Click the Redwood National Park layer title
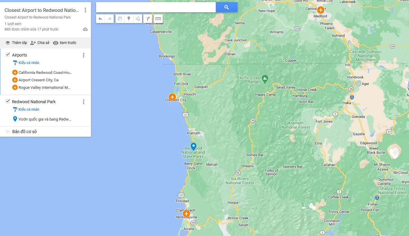The width and height of the screenshot is (409, 236). [34, 102]
